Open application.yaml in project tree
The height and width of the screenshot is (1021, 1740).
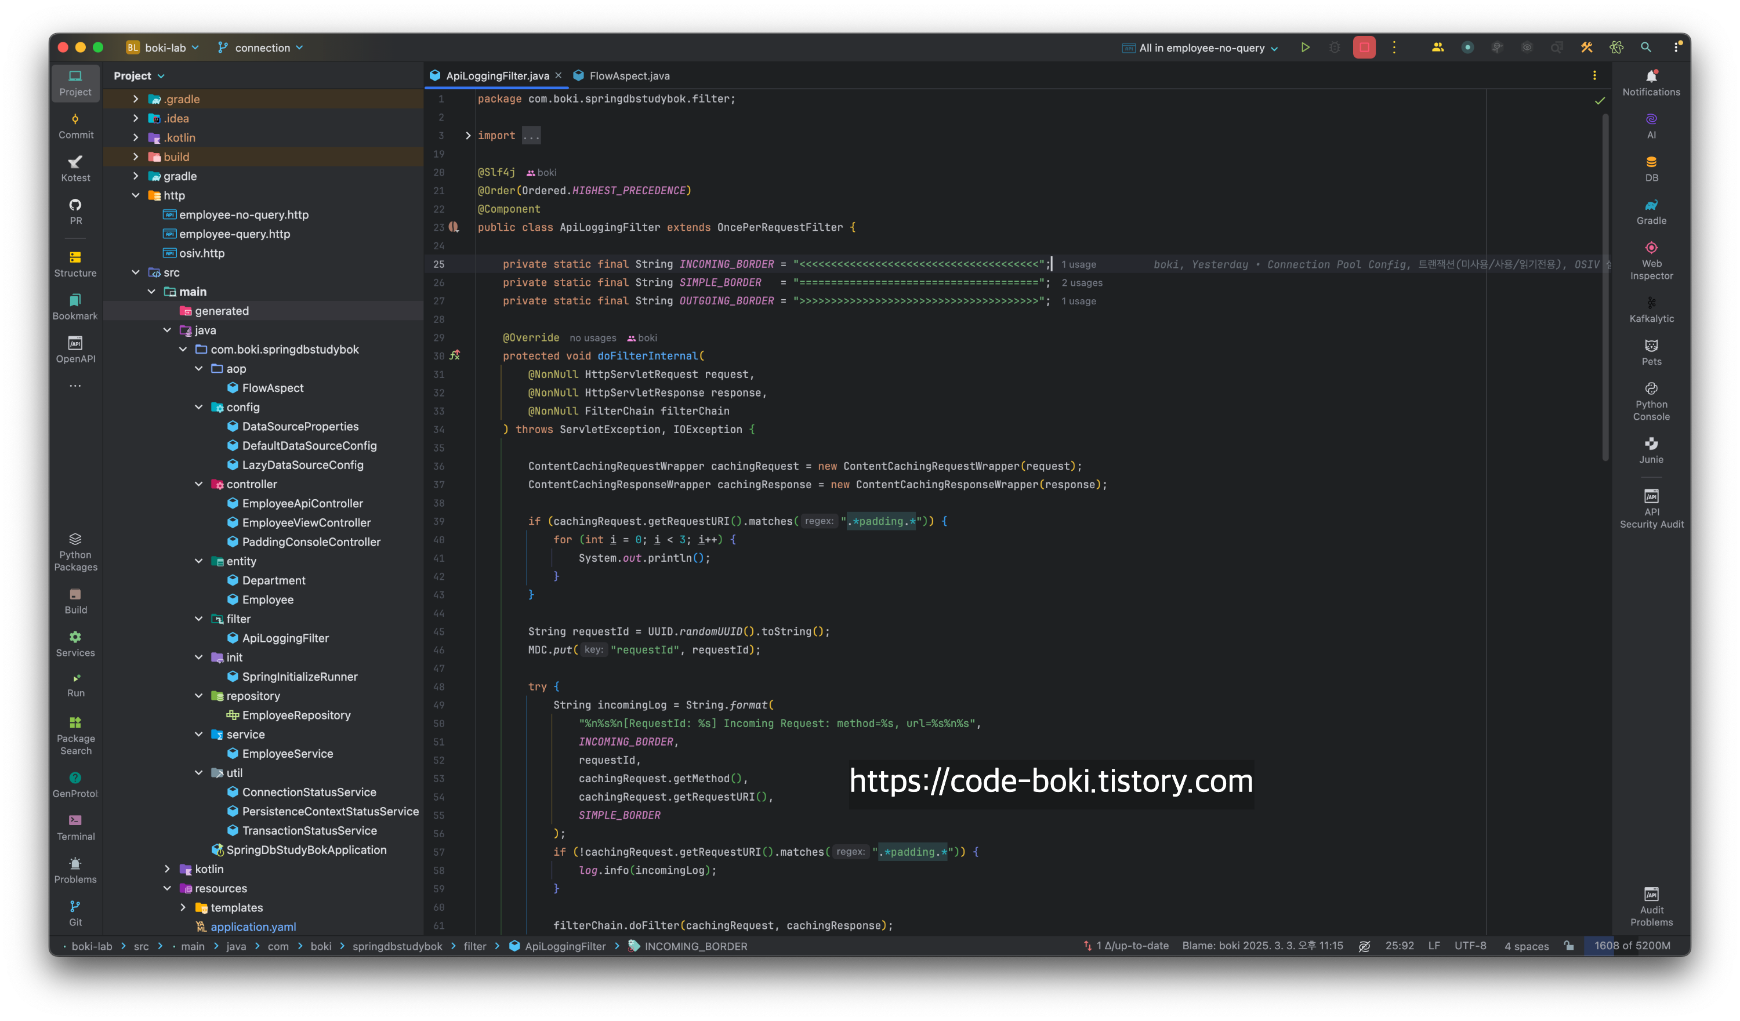point(253,927)
